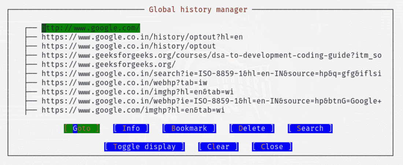Viewport: 403px width, 165px height.
Task: Select the webhp?tab=iw history entry
Action: click(x=125, y=83)
